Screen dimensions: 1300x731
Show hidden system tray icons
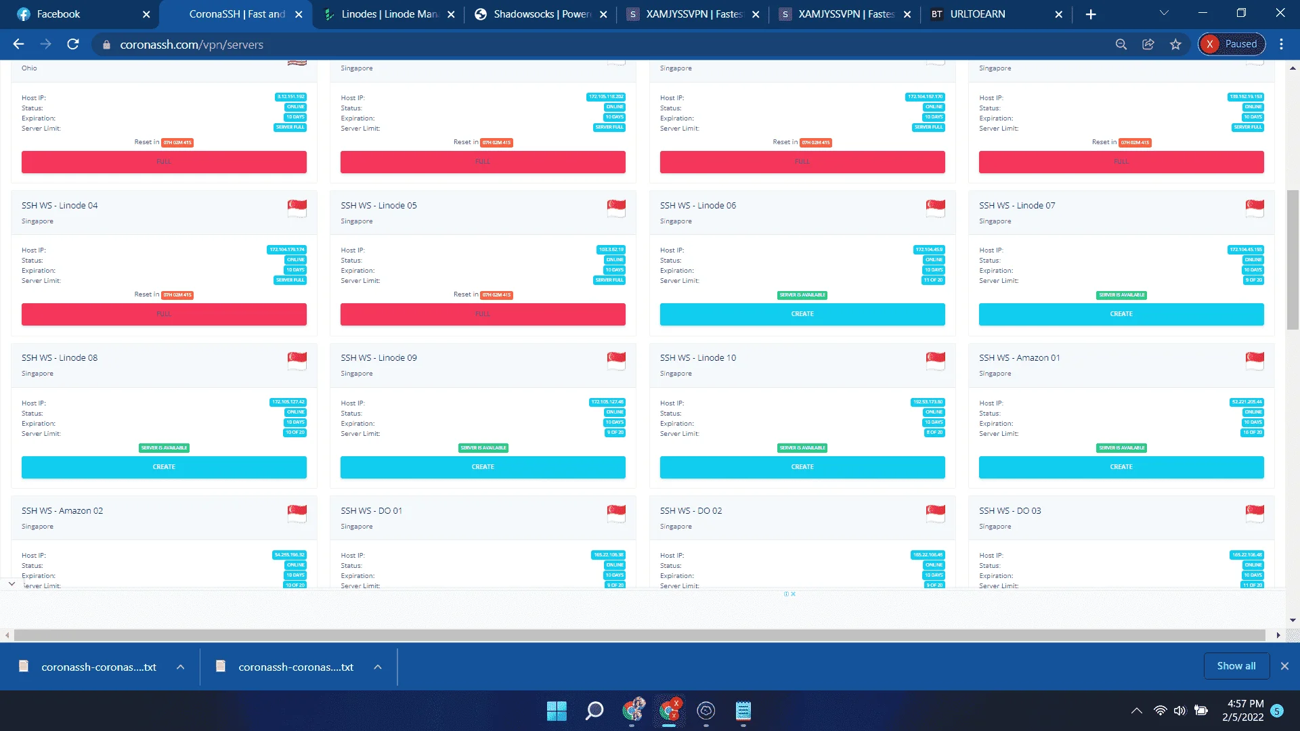coord(1137,711)
